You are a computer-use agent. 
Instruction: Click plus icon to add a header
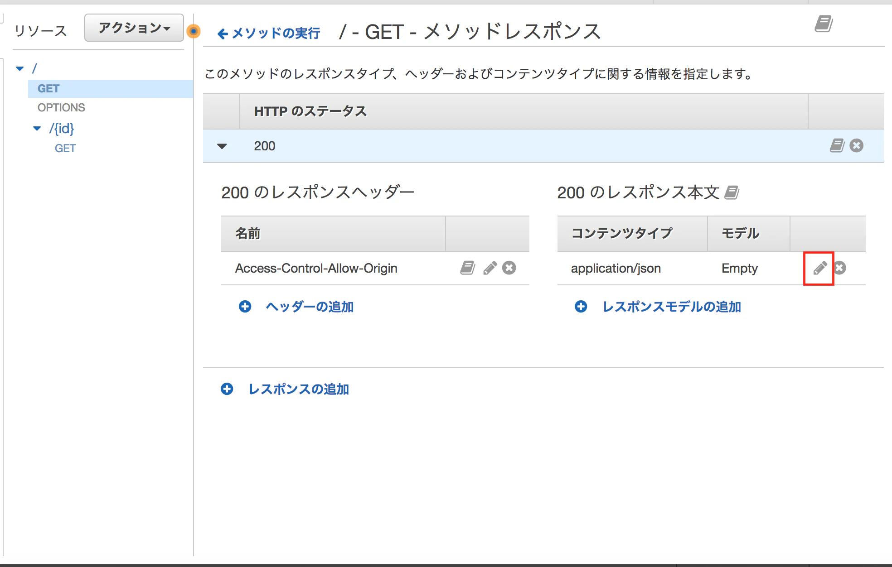click(245, 307)
